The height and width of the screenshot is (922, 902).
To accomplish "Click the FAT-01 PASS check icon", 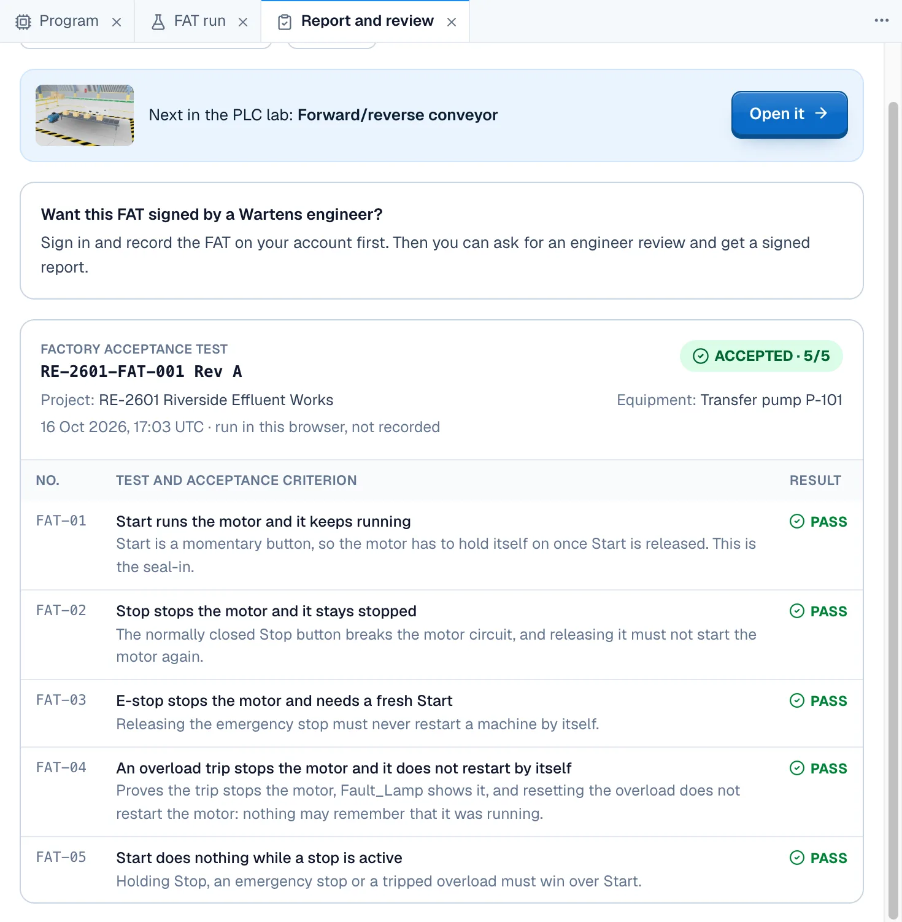I will (797, 521).
